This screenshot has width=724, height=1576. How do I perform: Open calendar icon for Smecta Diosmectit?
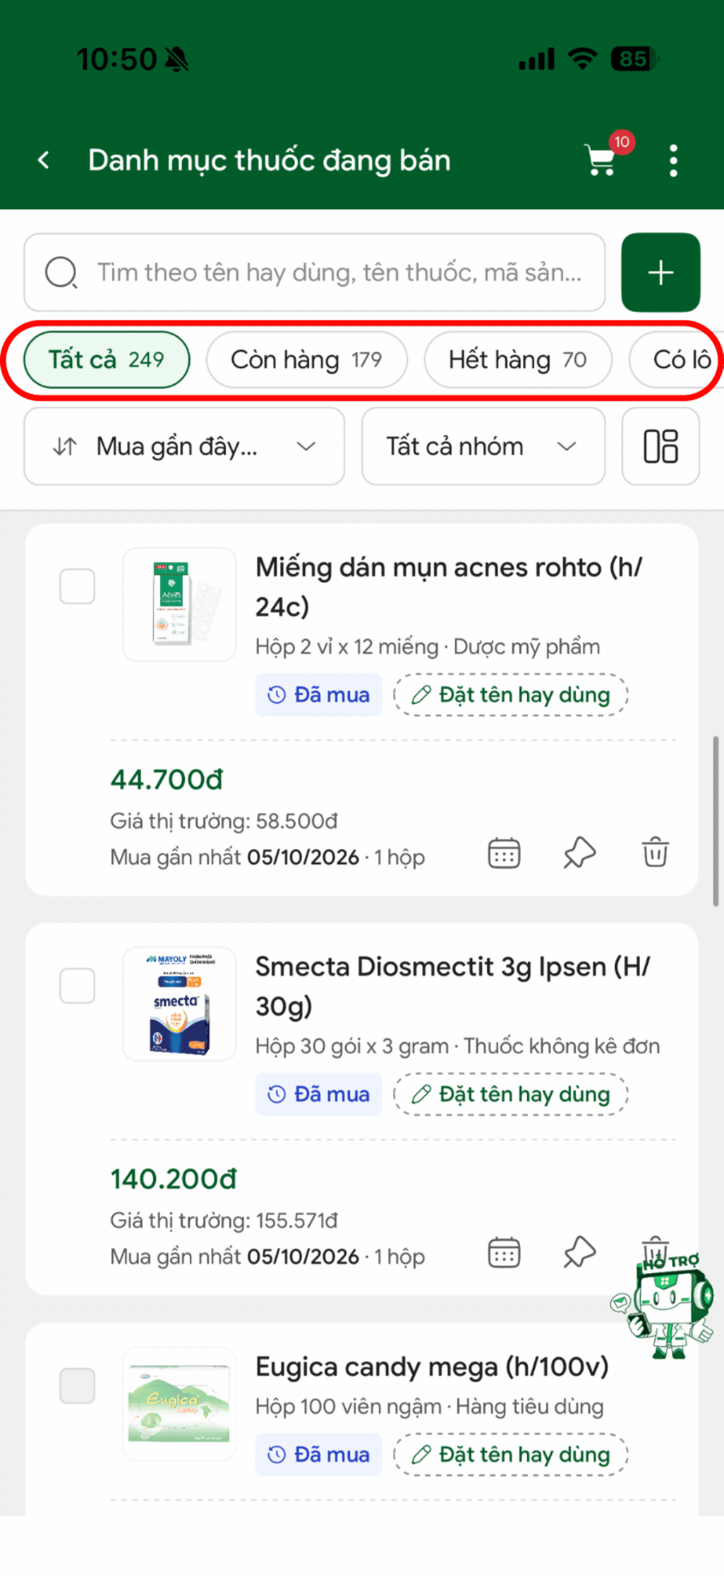click(505, 1253)
